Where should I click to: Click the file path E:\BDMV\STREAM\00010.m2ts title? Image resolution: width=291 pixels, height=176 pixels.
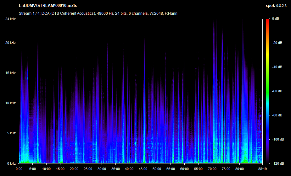point(46,6)
